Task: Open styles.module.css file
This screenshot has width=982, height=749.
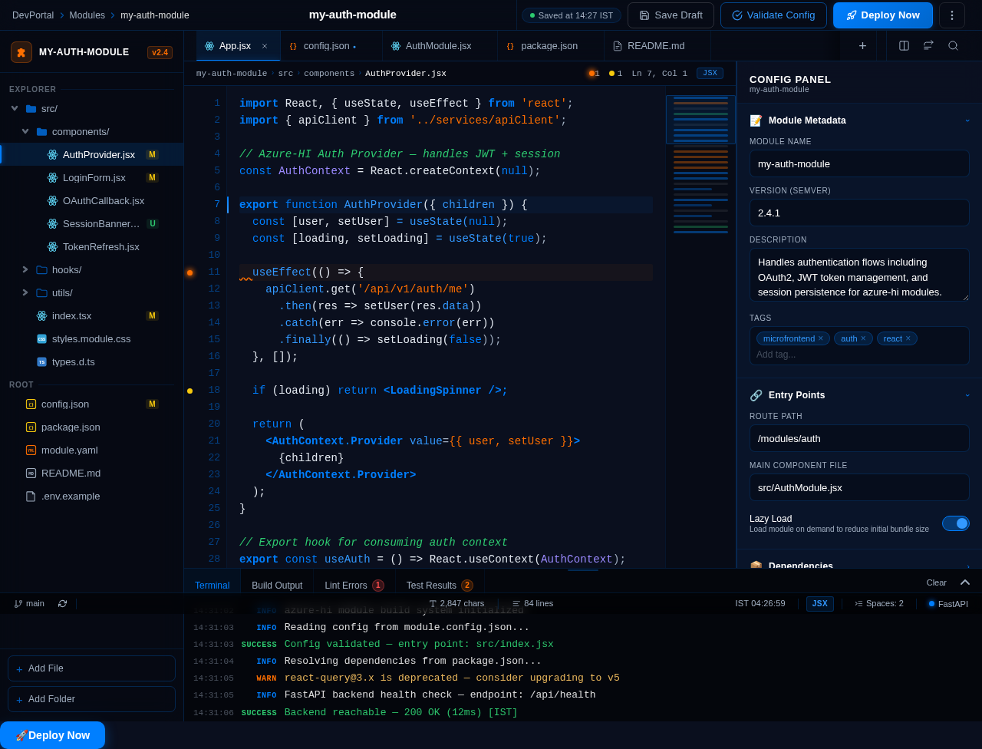Action: (x=92, y=338)
